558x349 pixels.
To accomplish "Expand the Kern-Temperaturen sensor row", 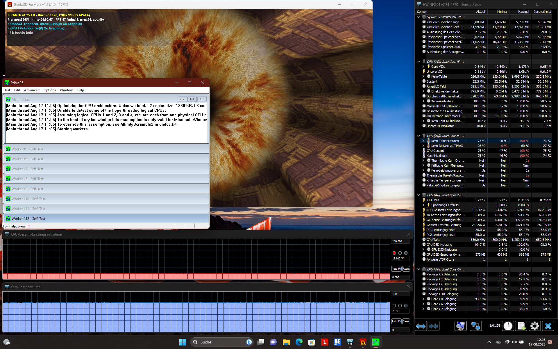I will click(423, 141).
